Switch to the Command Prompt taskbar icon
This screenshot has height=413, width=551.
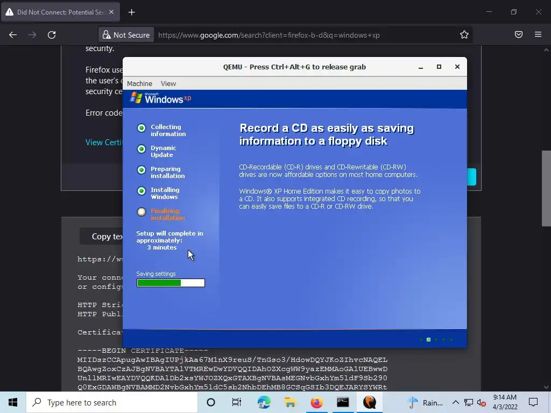coord(343,402)
